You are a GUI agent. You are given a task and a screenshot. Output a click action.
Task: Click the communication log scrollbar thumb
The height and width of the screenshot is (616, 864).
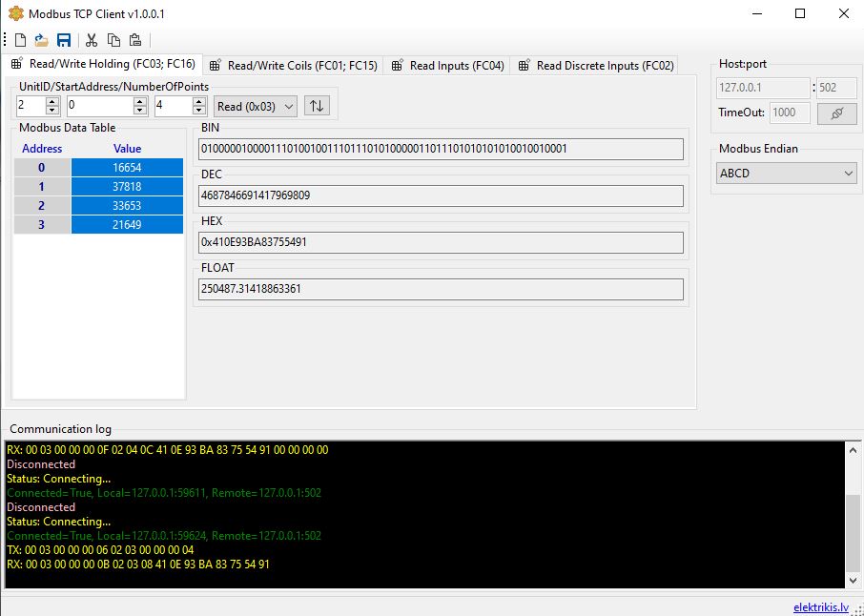point(853,533)
